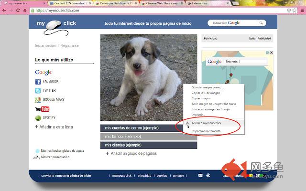
Task: Click '+ Añadir un grupo de páginas'
Action: [131, 153]
